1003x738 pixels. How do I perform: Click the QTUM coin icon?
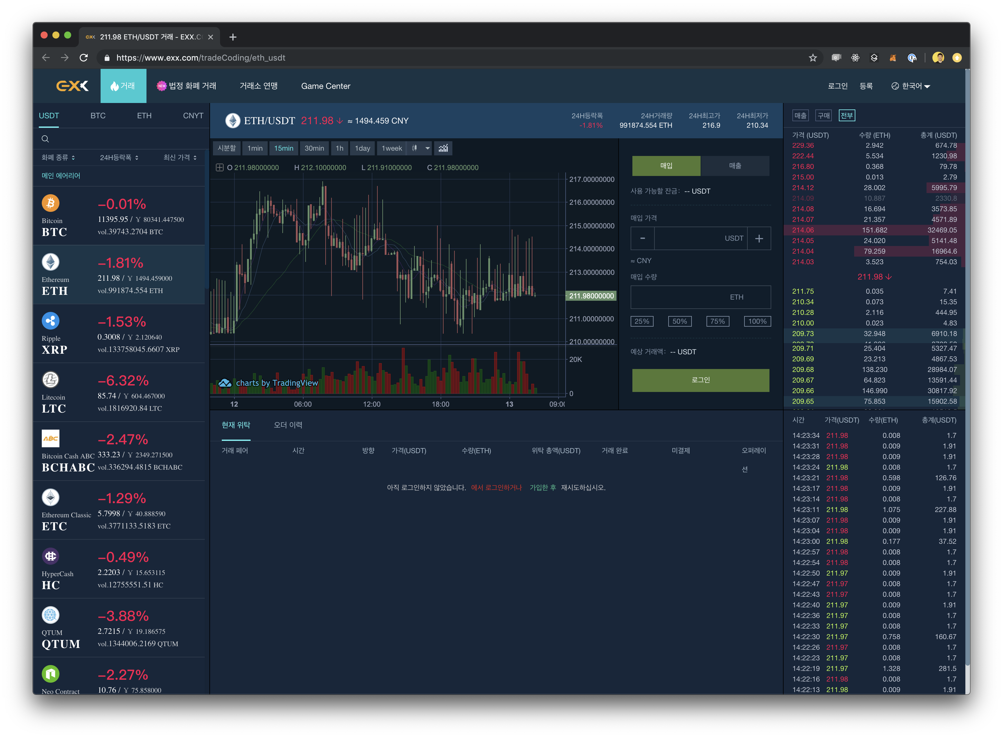tap(51, 615)
